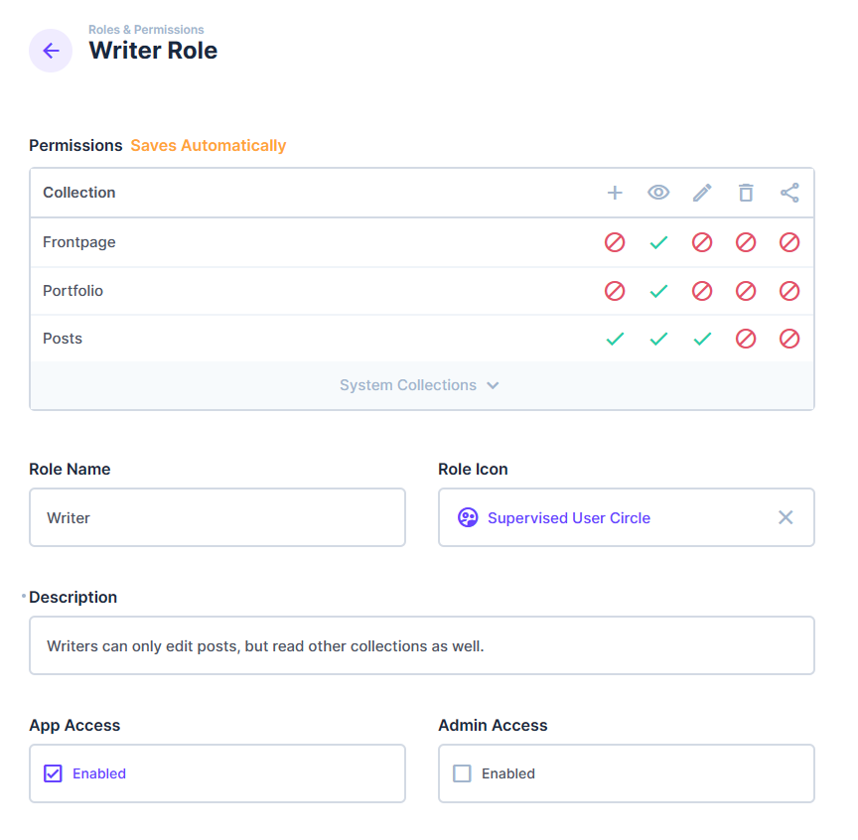Toggle Frontpage create permission icon
The width and height of the screenshot is (858, 840).
coord(615,242)
